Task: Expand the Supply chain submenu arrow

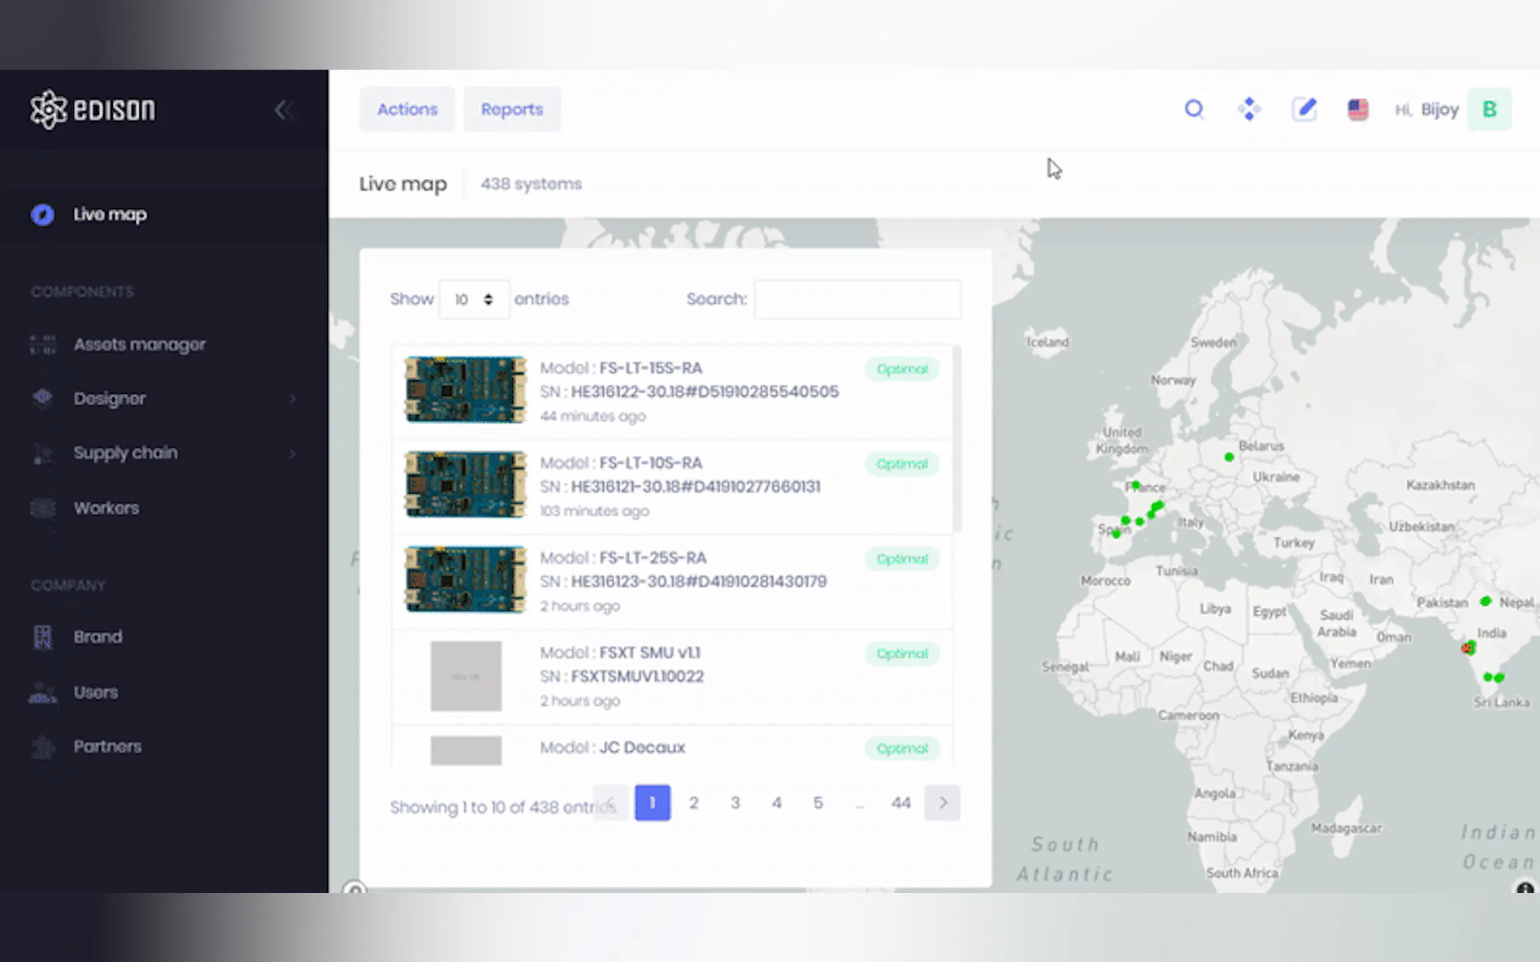Action: coord(292,454)
